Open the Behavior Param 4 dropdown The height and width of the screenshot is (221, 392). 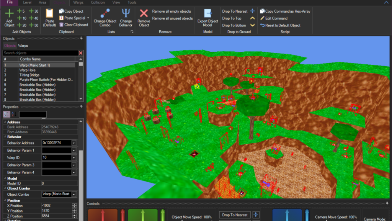[74, 172]
